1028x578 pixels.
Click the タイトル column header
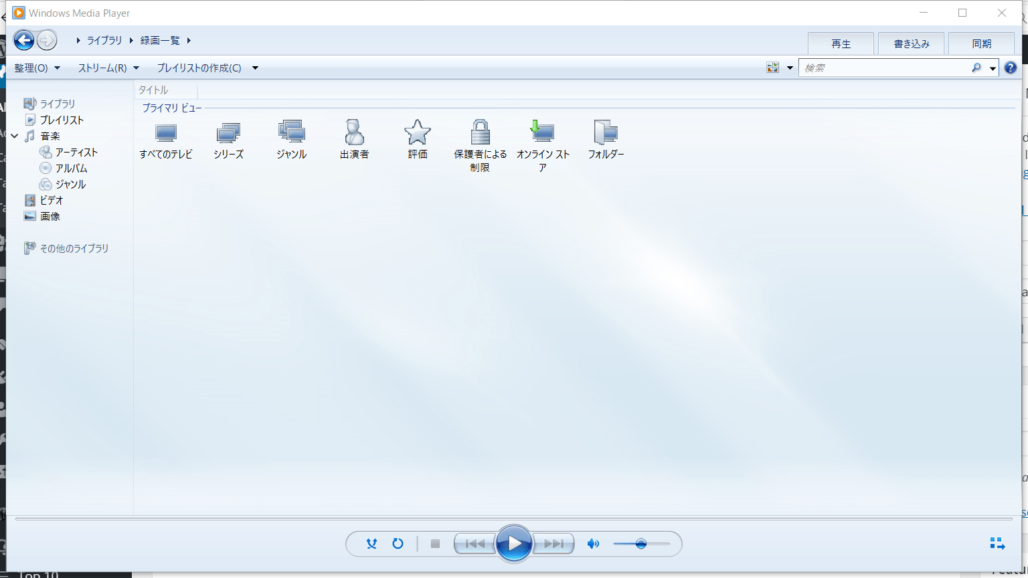[x=166, y=90]
